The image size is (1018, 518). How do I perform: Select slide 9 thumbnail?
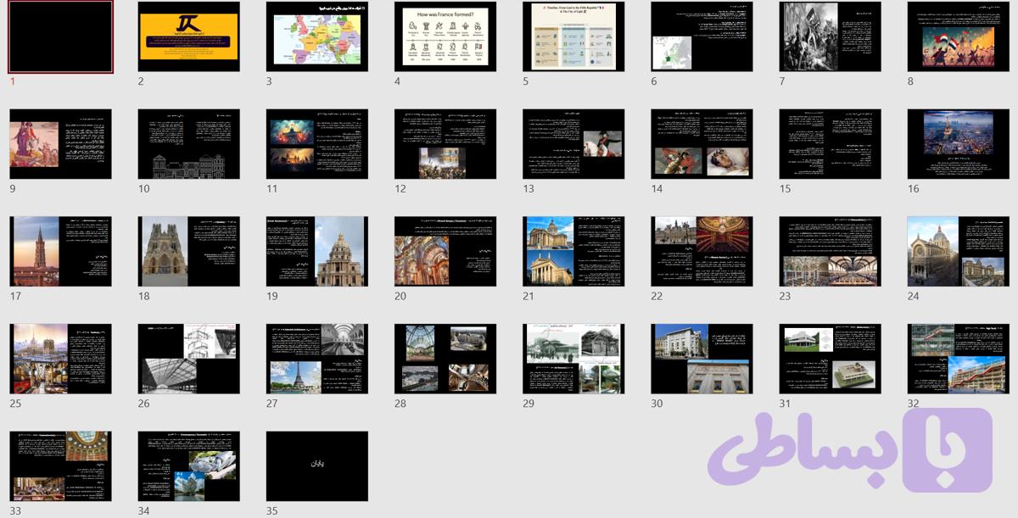[60, 144]
